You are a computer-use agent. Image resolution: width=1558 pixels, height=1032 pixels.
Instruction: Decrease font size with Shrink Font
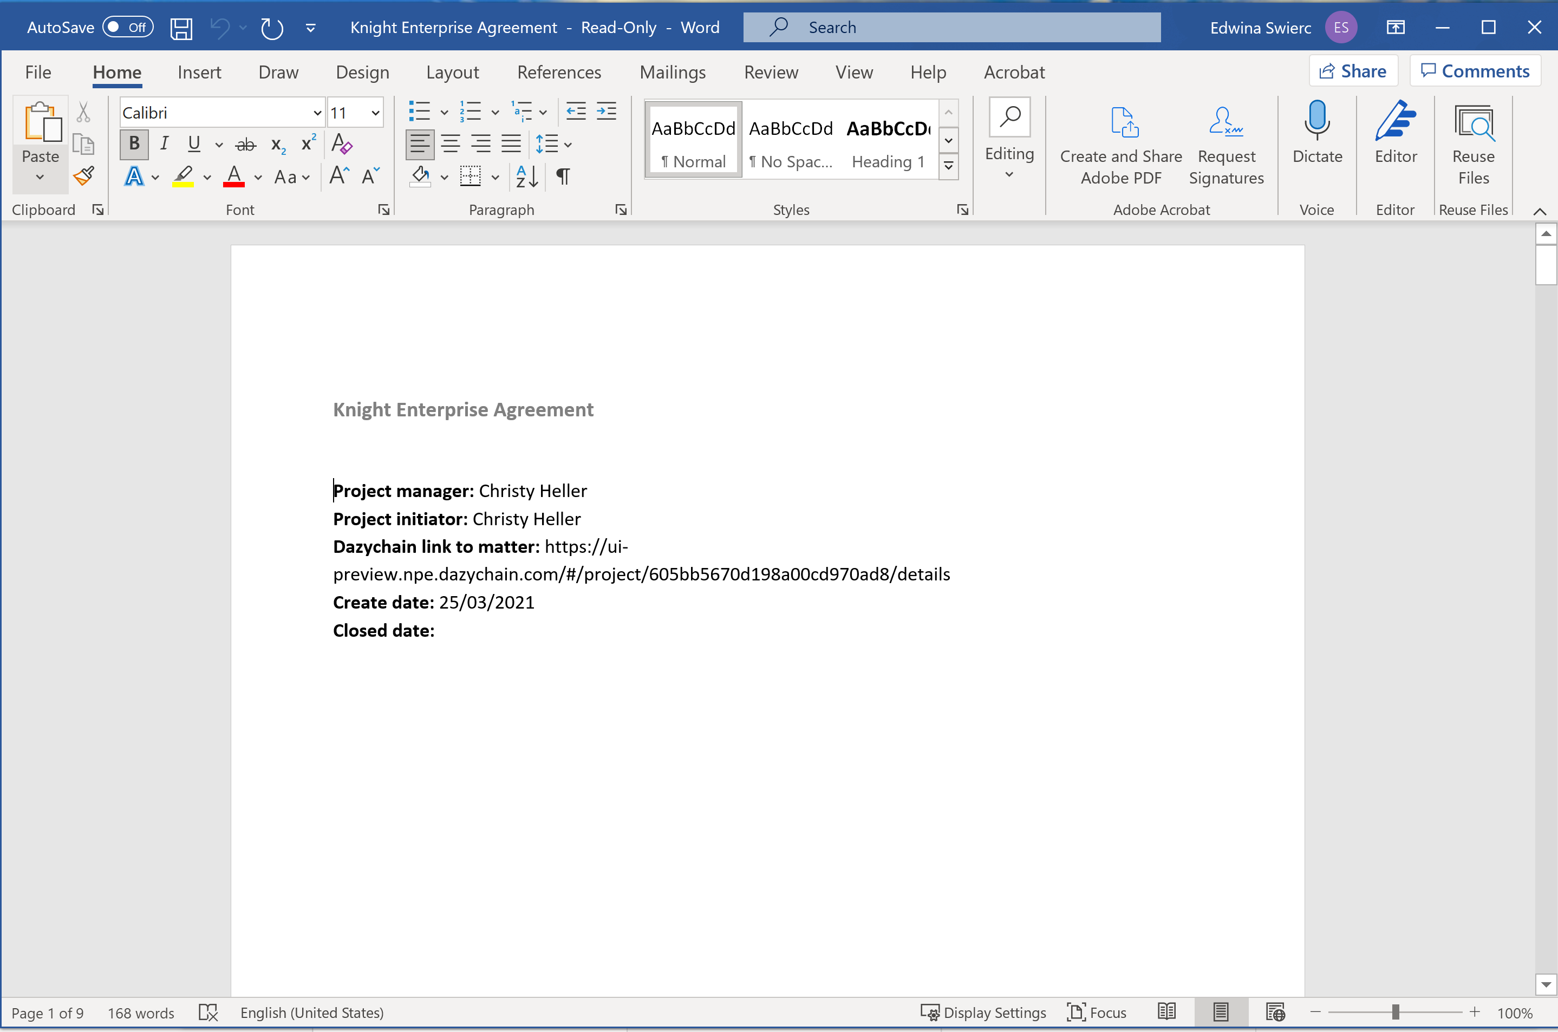371,176
